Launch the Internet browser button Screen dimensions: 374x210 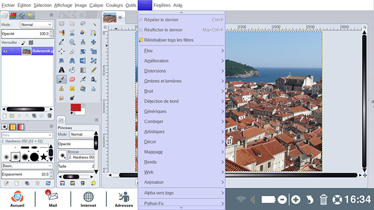coord(88,199)
